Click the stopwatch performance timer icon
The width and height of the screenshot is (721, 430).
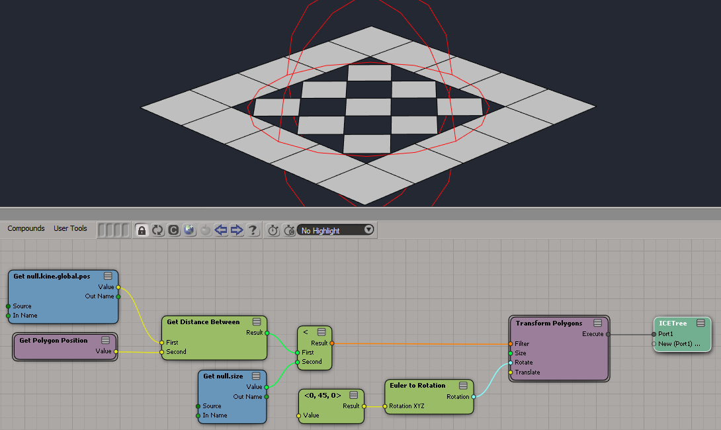coord(273,230)
